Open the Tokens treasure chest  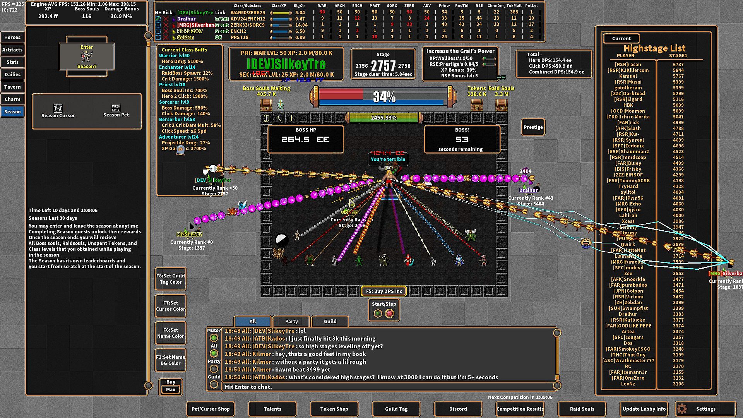tap(476, 104)
